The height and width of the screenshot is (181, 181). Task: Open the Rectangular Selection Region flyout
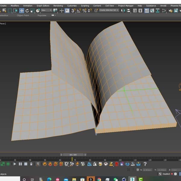point(10,11)
